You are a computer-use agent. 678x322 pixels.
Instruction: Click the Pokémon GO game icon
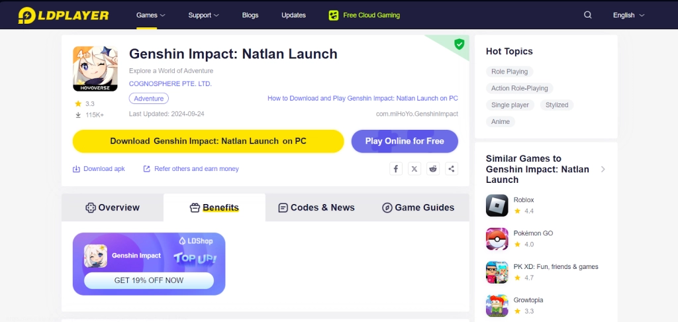pos(497,239)
